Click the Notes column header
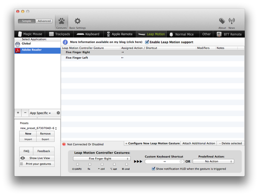 coord(226,48)
